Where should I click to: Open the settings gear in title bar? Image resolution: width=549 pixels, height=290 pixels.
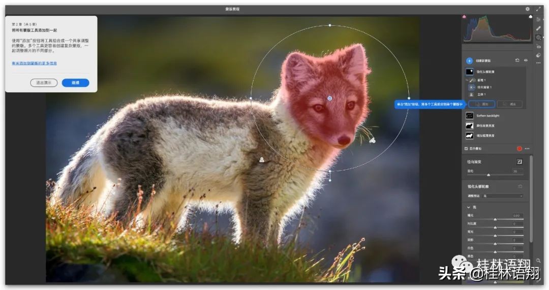point(527,9)
